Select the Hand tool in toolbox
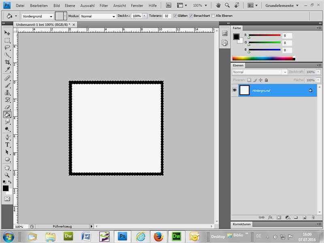The width and height of the screenshot is (324, 243). click(7, 167)
